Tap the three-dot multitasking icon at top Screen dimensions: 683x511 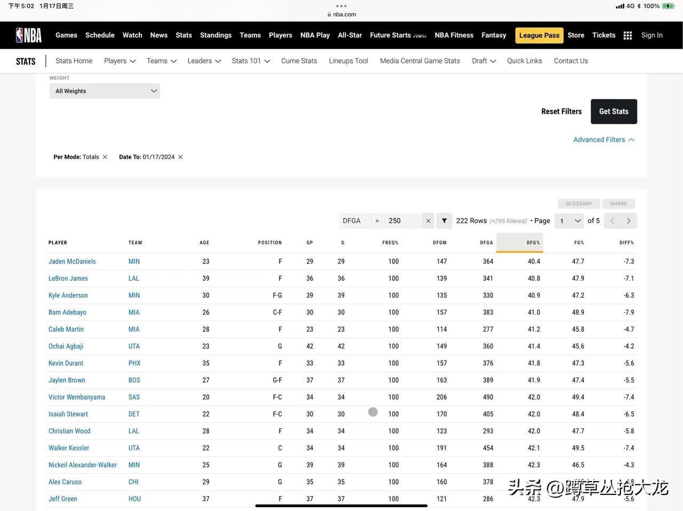pyautogui.click(x=341, y=6)
